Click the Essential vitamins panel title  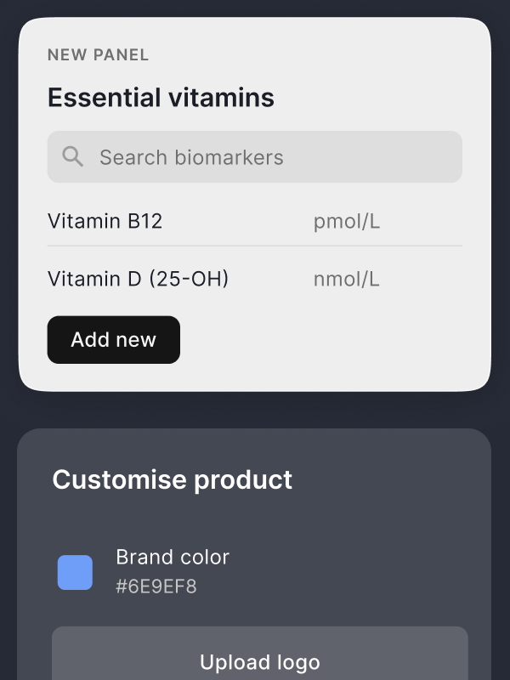point(161,97)
